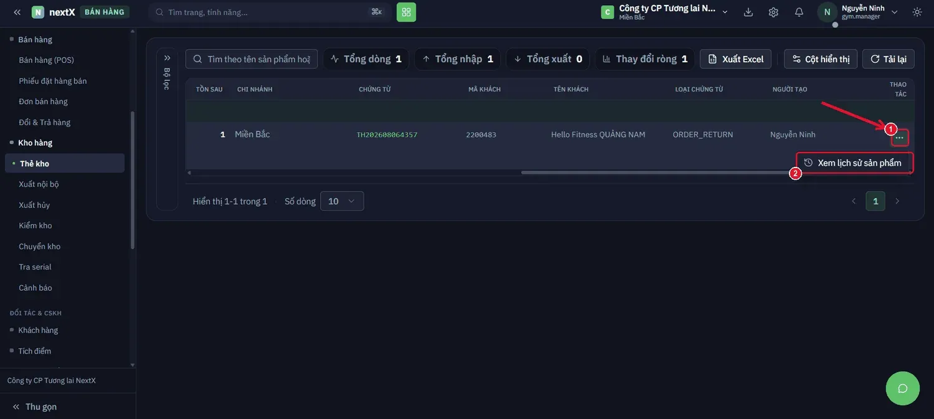Click the user avatar N

(x=827, y=12)
